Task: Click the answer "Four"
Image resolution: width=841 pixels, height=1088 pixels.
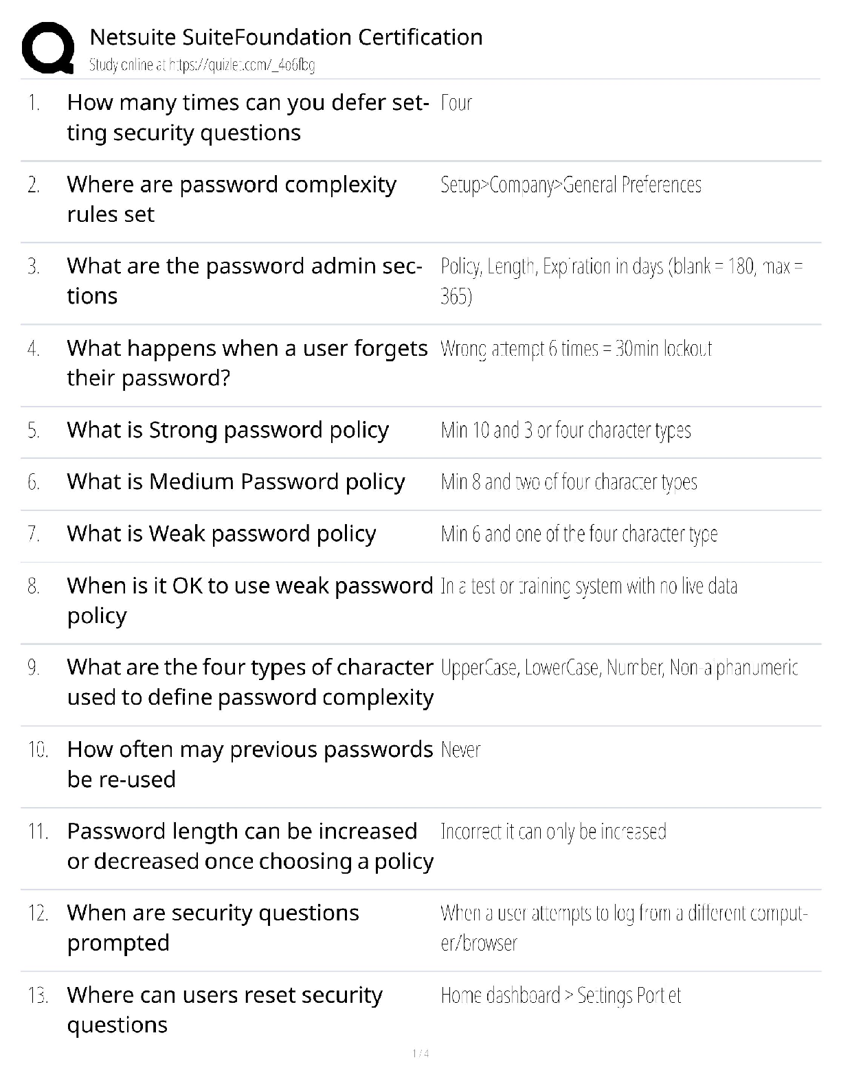Action: tap(456, 103)
